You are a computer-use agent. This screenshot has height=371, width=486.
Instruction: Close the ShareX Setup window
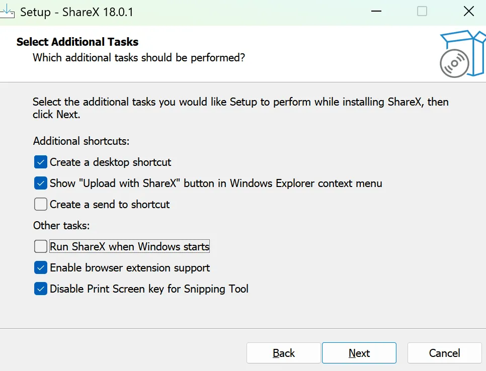[468, 12]
